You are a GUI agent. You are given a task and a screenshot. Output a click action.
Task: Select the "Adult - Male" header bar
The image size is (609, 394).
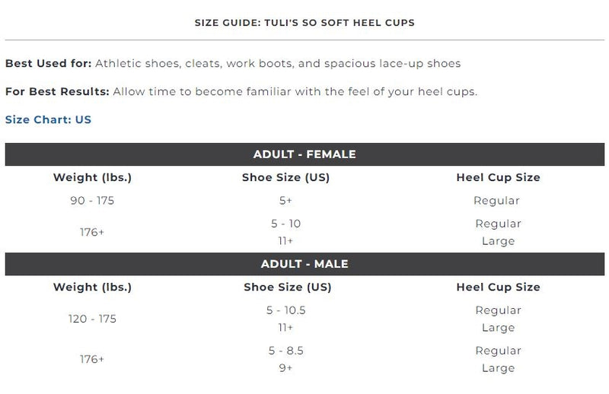(304, 264)
